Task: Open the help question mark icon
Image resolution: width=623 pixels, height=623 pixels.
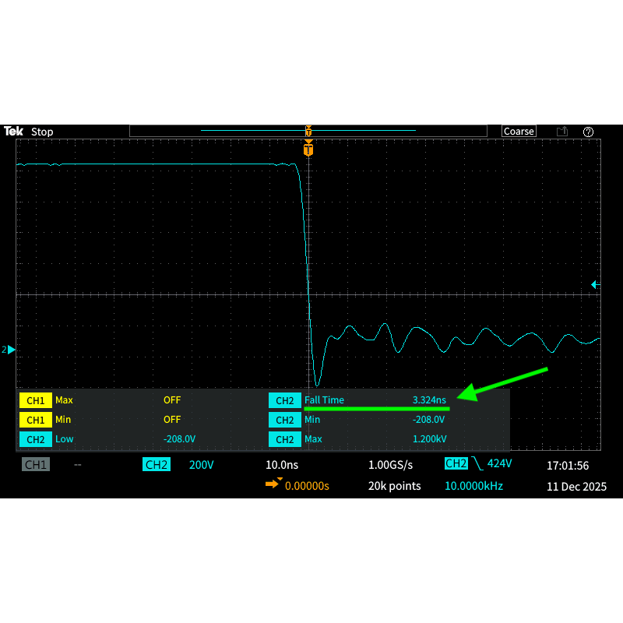Action: coord(588,132)
